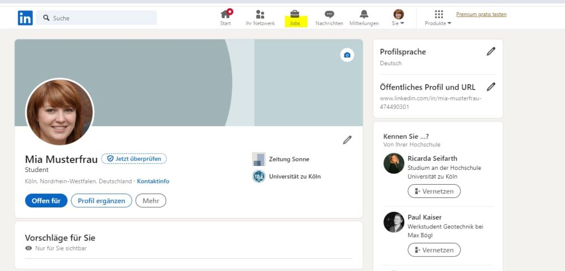The width and height of the screenshot is (565, 271).
Task: Connect with Ricarda Seifarth via Vernetzen
Action: pos(434,191)
